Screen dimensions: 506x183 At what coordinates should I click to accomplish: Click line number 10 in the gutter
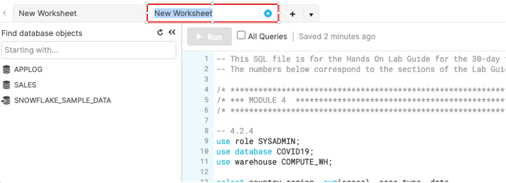[x=204, y=151]
